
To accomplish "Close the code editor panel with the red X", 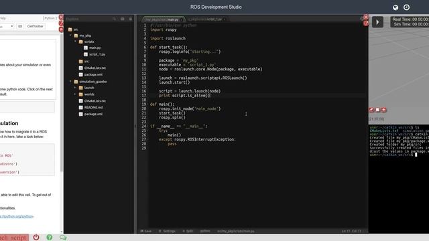I will (x=366, y=17).
